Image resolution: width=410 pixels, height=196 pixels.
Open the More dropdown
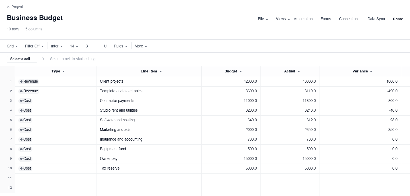coord(141,46)
